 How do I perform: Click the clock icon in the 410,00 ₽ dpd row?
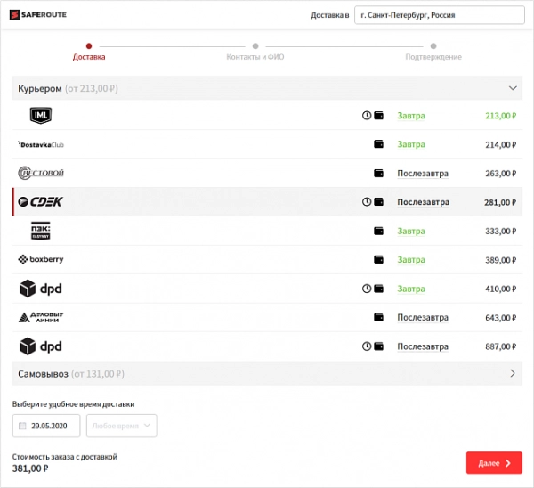[x=367, y=289]
